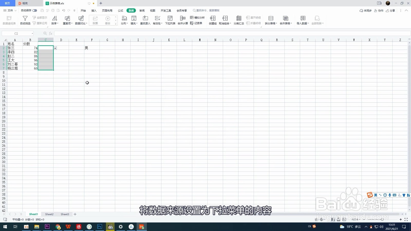Open Photoshop from the taskbar
This screenshot has width=411, height=231.
coord(100,227)
